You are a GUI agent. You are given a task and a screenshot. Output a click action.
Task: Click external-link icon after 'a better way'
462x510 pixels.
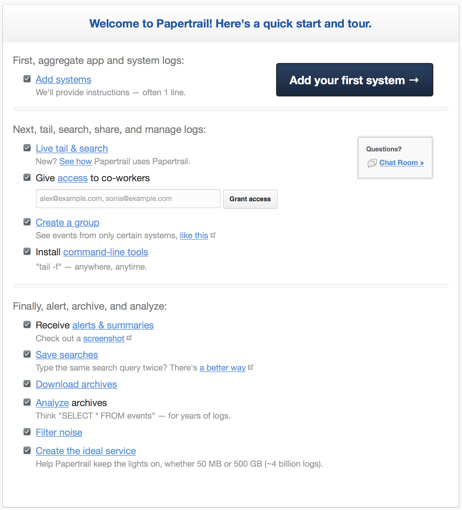250,367
